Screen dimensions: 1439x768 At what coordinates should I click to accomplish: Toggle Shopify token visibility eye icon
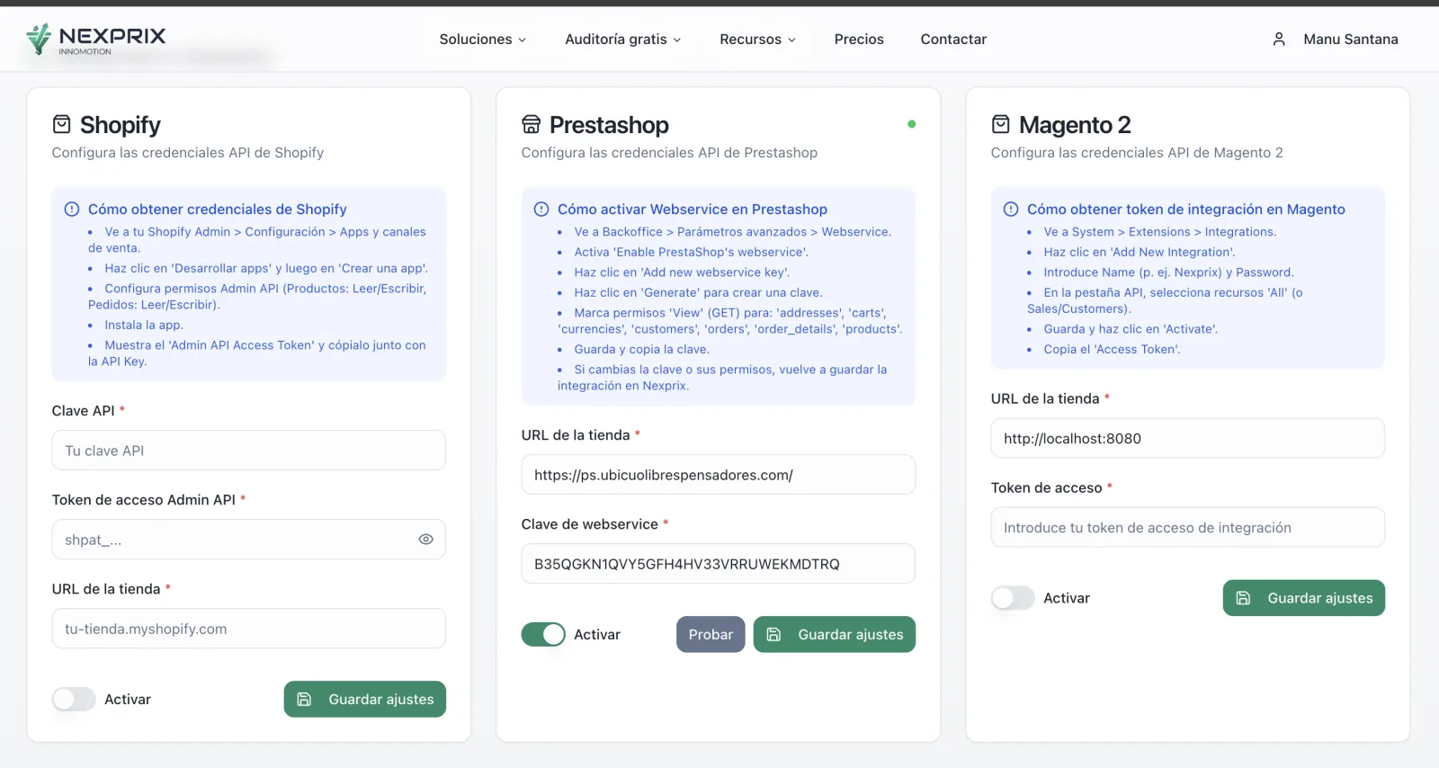[x=426, y=540]
